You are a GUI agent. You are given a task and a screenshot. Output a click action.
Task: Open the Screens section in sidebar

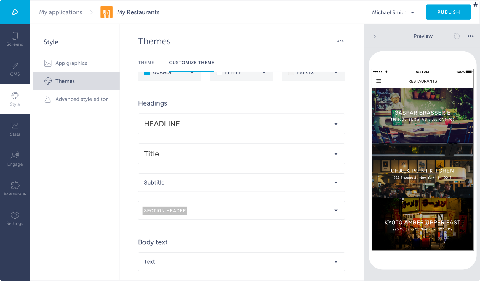[15, 39]
